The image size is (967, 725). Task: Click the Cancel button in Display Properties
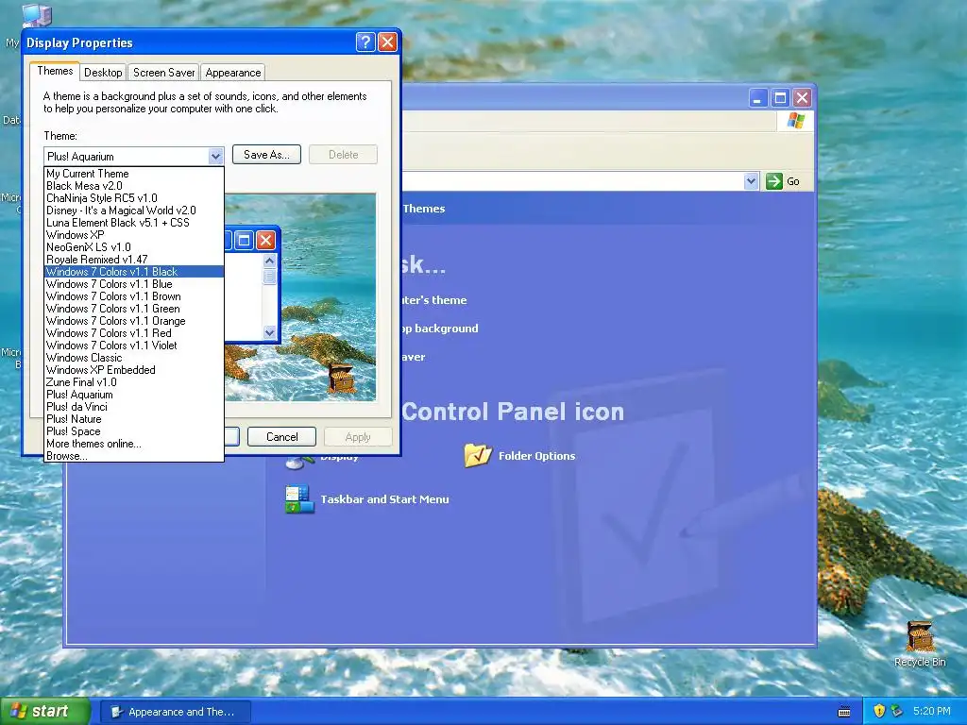coord(281,436)
